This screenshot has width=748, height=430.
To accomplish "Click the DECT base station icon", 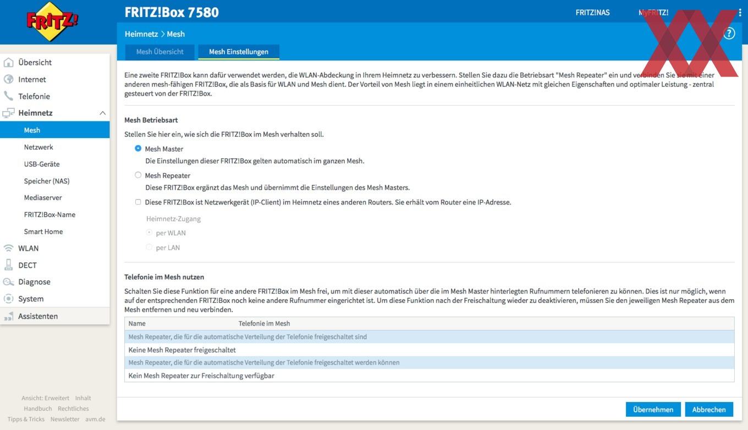I will click(8, 265).
